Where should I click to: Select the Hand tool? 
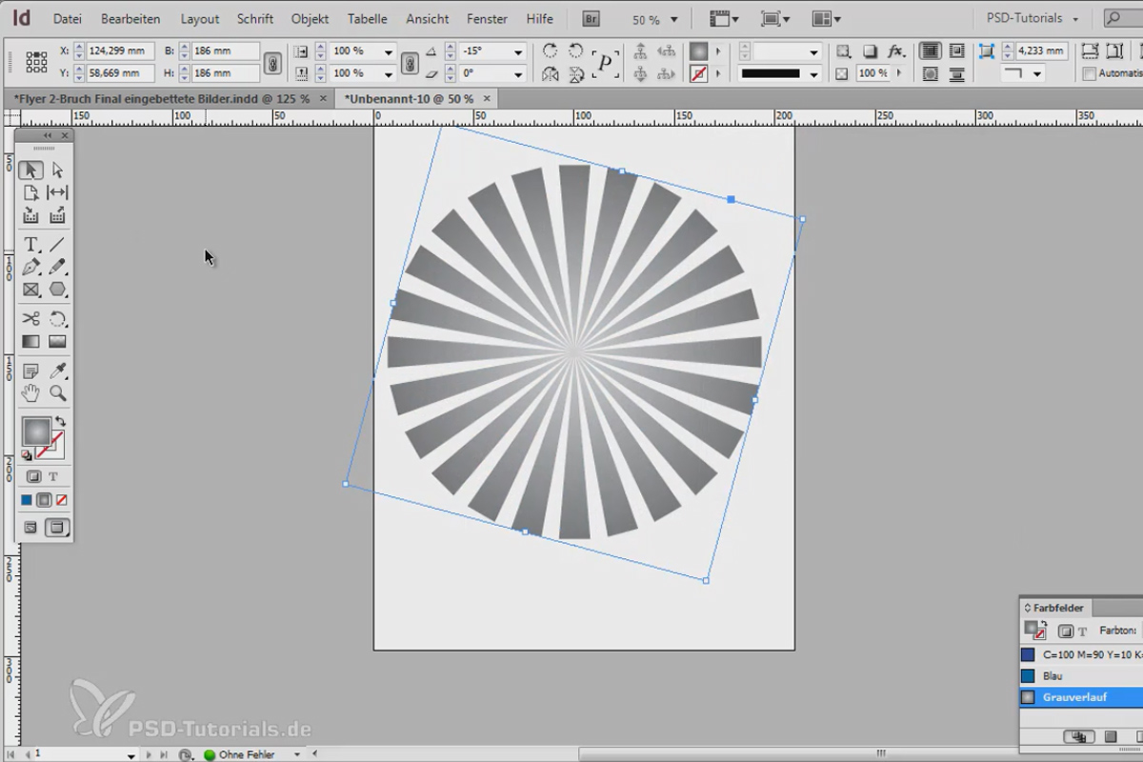coord(31,393)
